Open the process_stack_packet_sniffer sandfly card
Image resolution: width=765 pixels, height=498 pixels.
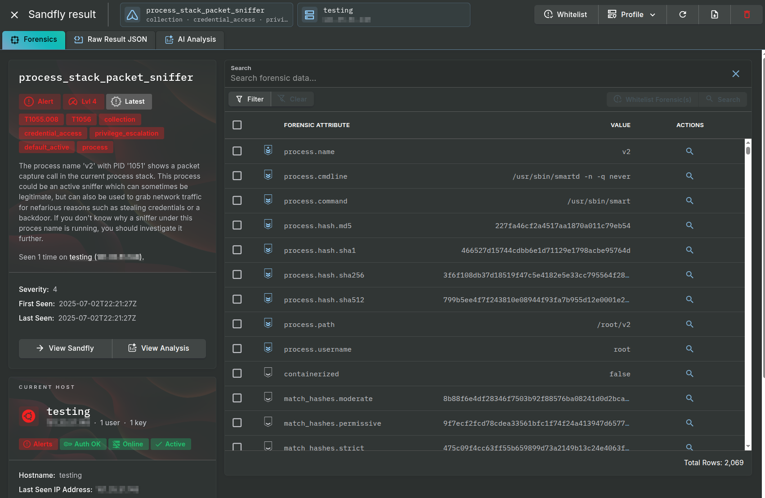coord(206,15)
